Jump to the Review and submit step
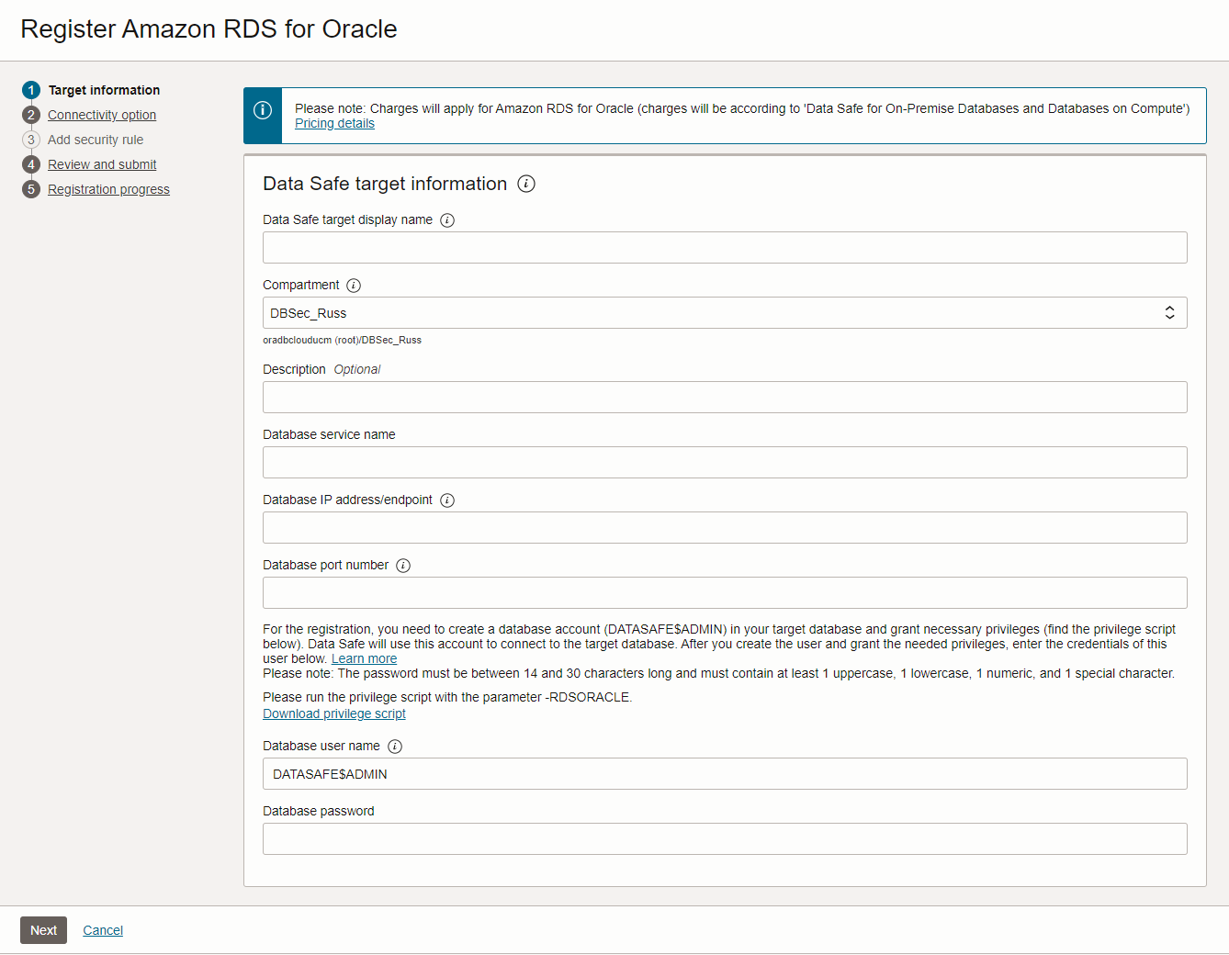 coord(101,163)
